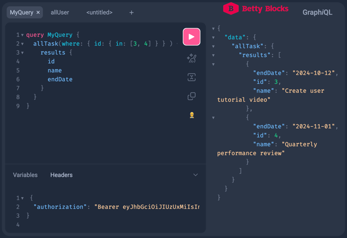Screen dimensions: 347x238
Task: Collapse the root brace in response
Action: coord(213,28)
